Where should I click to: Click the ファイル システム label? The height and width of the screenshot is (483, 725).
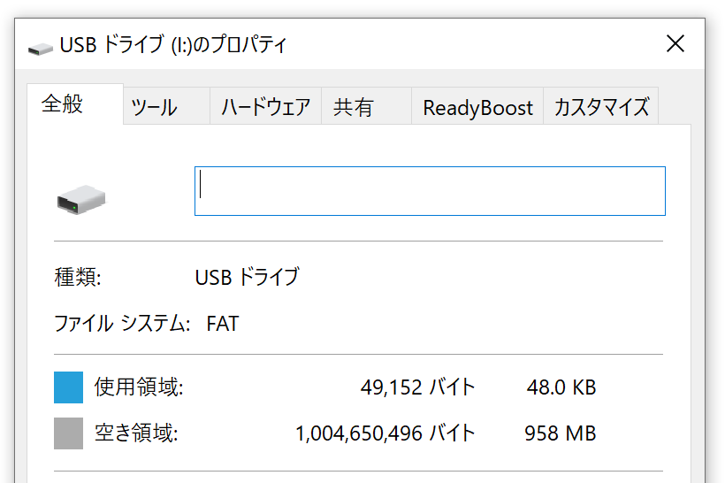pos(122,323)
